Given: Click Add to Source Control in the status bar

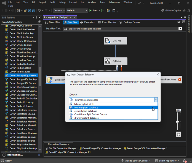Looking at the screenshot, I should pyautogui.click(x=136, y=161).
